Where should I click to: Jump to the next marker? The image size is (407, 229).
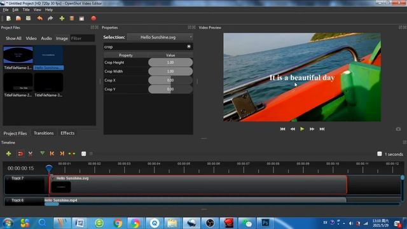[x=62, y=154]
